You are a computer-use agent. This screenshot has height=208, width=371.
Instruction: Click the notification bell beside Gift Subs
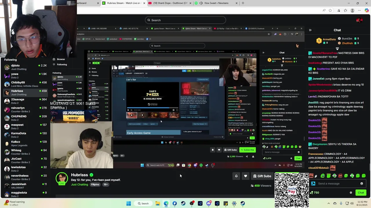pos(236,176)
